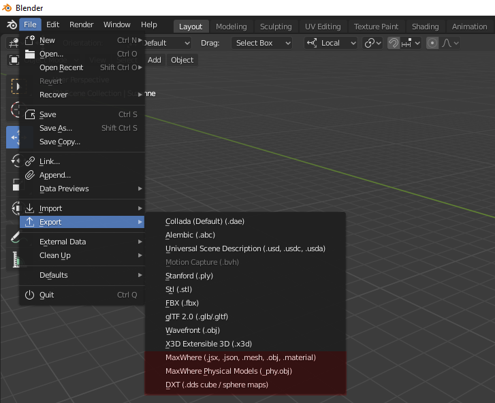495x403 pixels.
Task: Click Append... in the File menu
Action: 82,175
